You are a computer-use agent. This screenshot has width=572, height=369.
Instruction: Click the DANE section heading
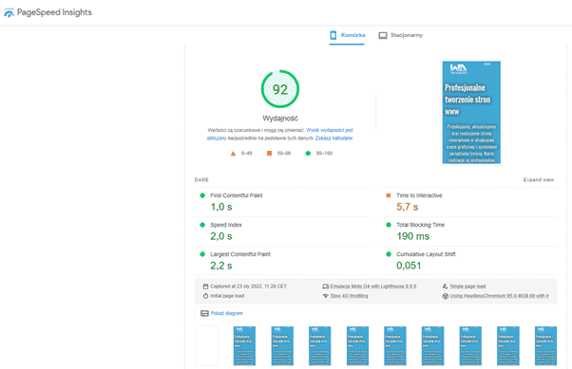point(201,180)
